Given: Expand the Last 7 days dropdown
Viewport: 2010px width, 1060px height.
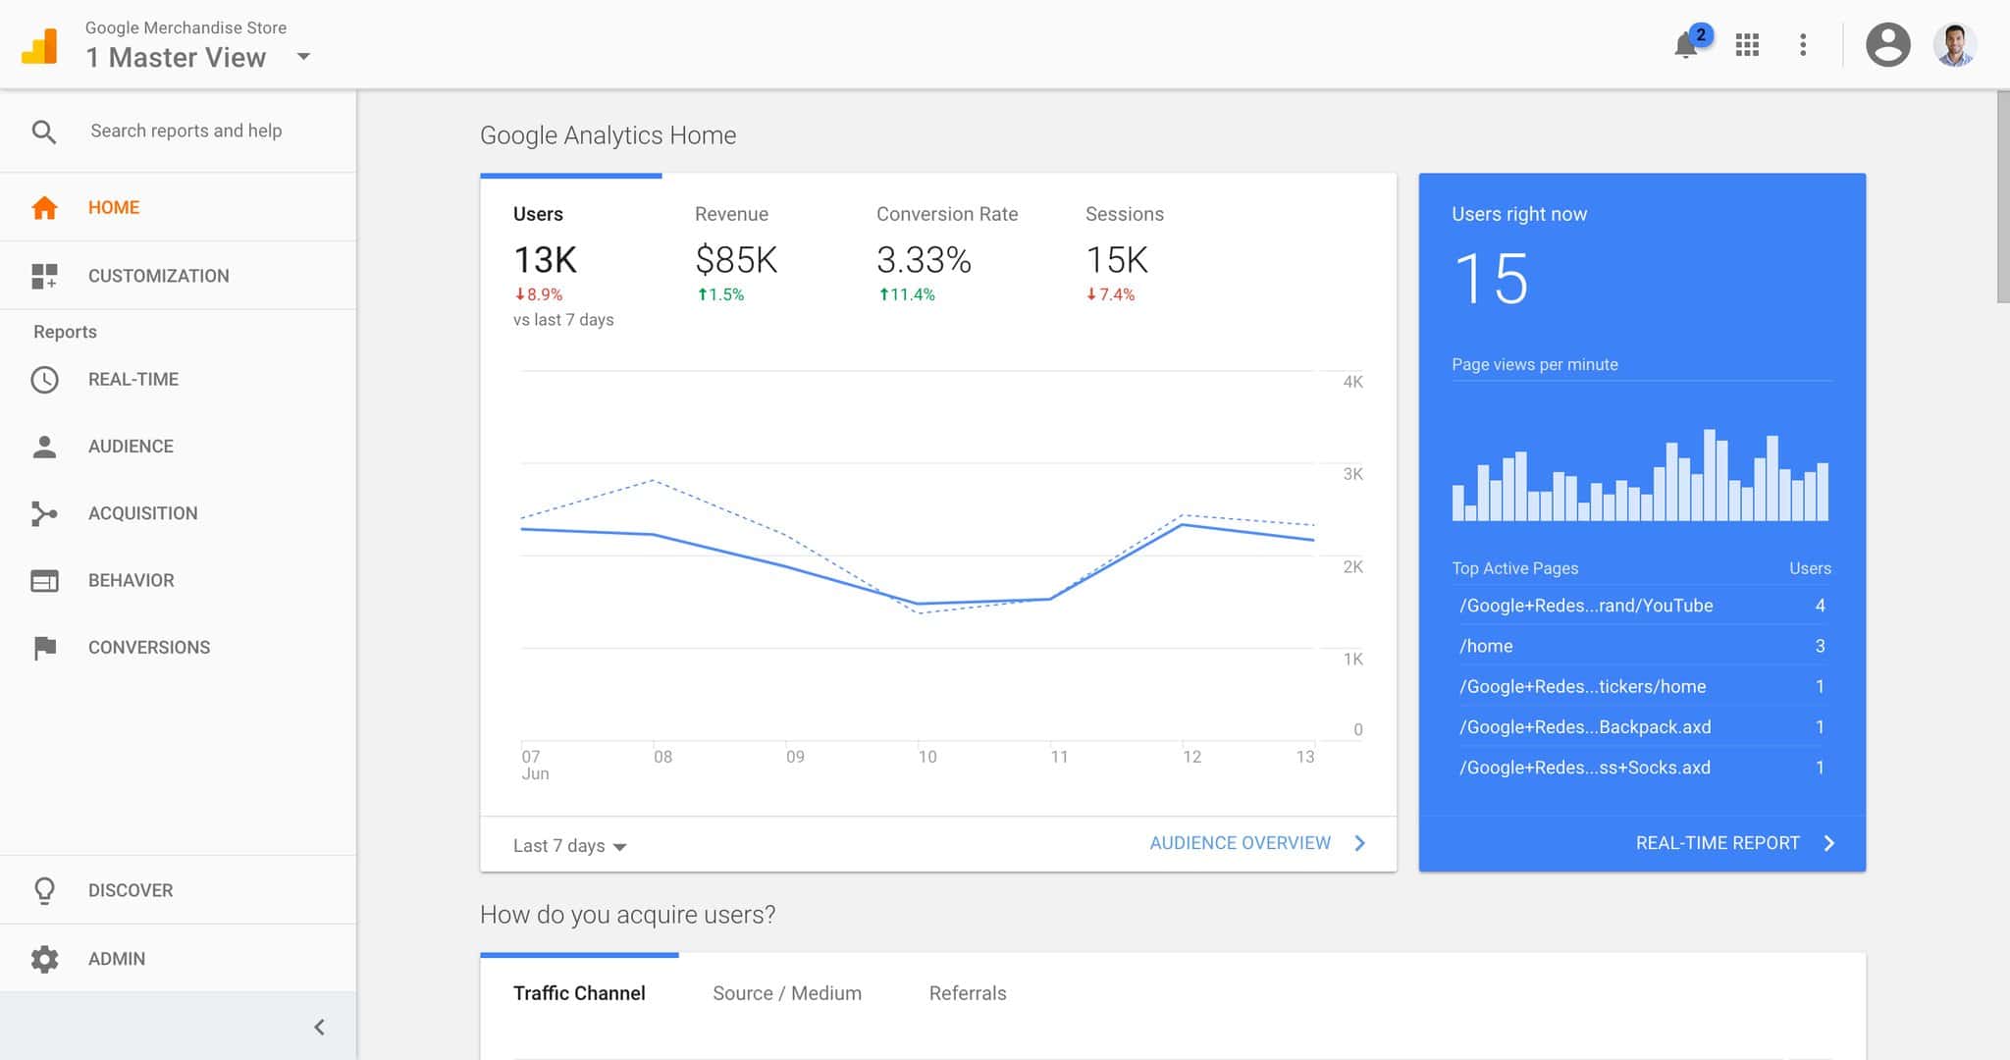Looking at the screenshot, I should click(x=569, y=846).
